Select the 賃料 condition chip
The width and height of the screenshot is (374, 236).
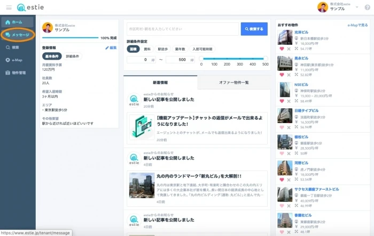147,48
